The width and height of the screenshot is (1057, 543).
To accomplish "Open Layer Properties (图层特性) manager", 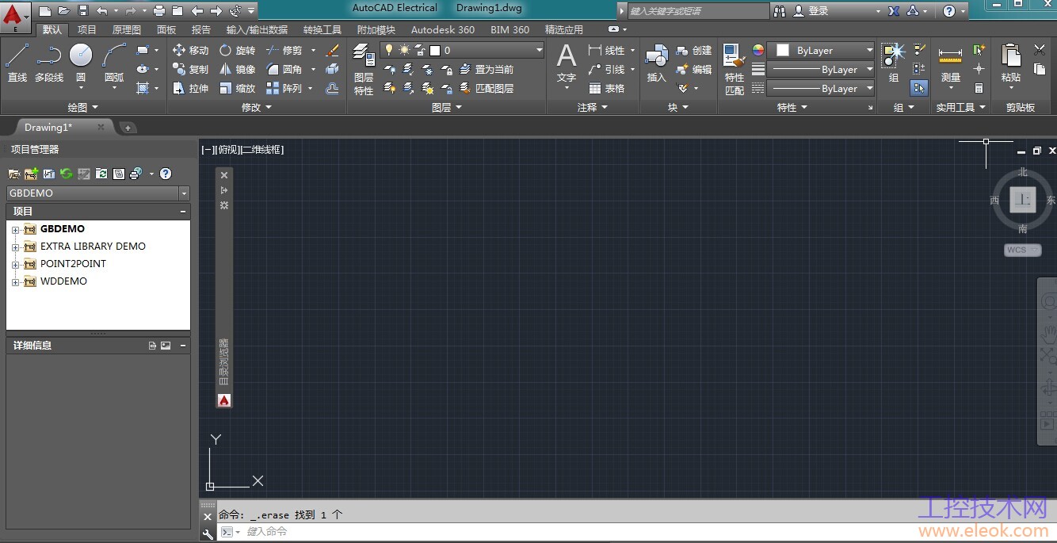I will (x=364, y=70).
